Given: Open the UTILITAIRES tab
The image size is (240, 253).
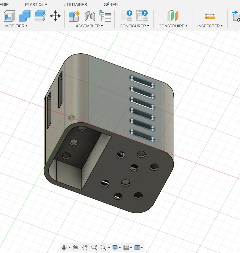Looking at the screenshot, I should point(75,5).
